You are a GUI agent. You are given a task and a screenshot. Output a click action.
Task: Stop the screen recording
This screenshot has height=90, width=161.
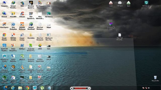pos(72,88)
